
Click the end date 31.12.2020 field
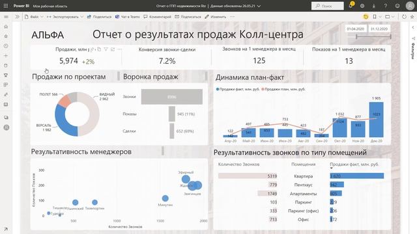379,29
